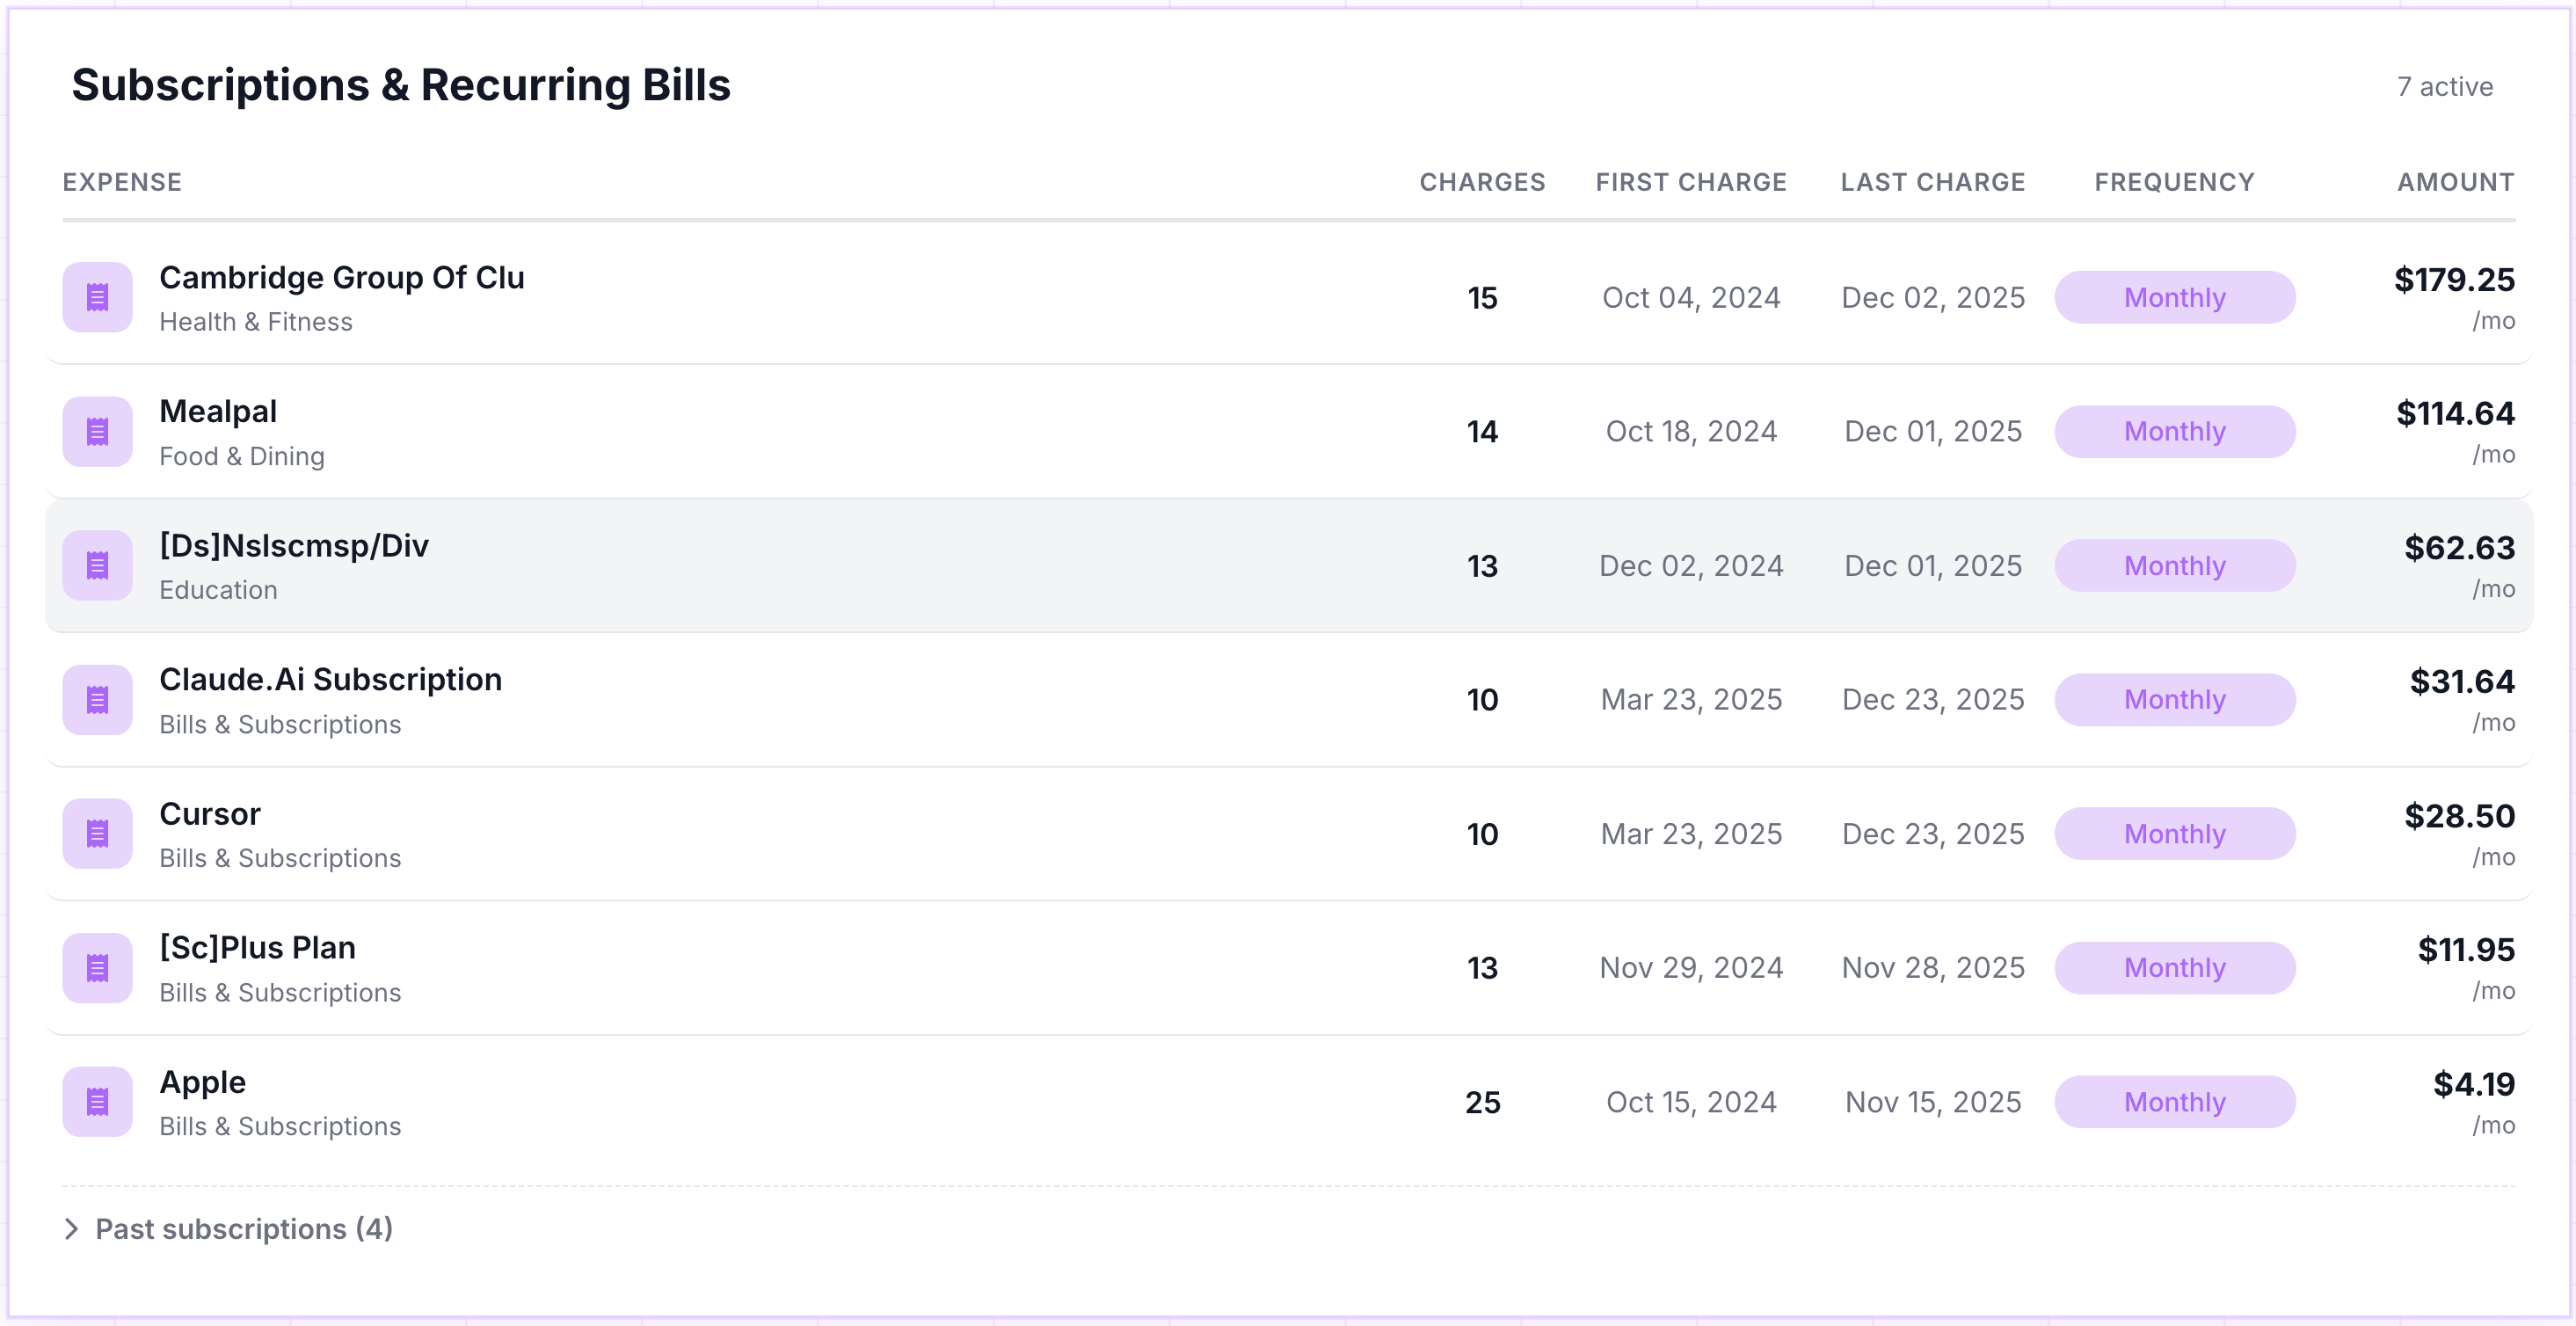Click the [Ds]Nslscmsp/Div receipt icon

coord(97,565)
